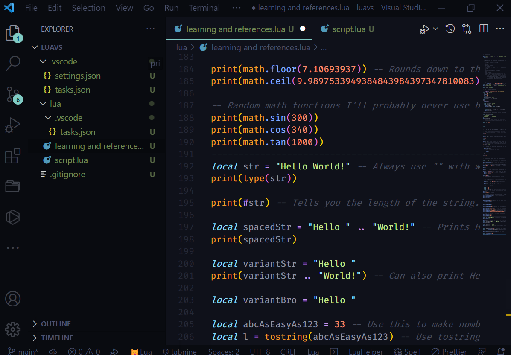Open the File menu
This screenshot has width=511, height=355.
[x=31, y=8]
